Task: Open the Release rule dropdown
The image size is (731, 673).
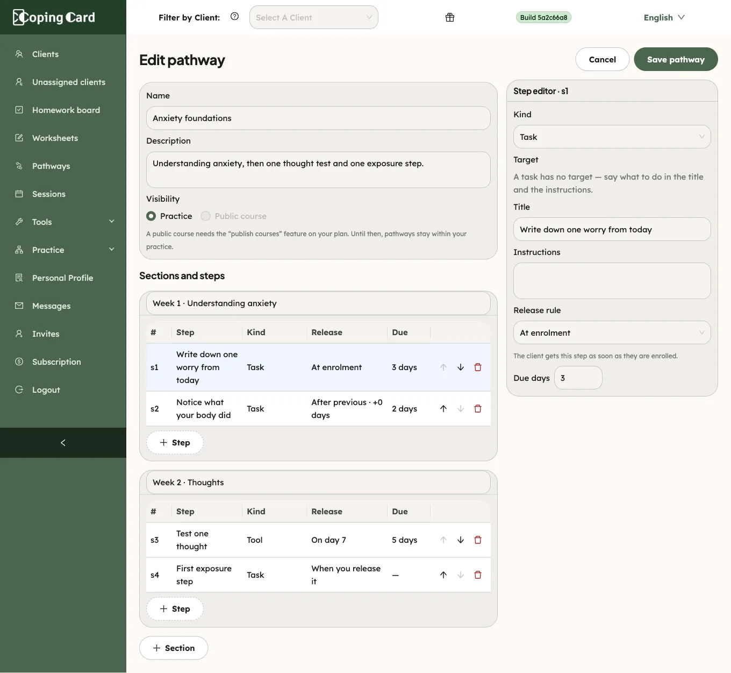Action: [x=612, y=332]
